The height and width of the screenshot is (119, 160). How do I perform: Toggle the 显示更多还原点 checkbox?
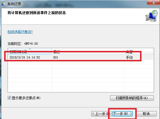click(x=9, y=98)
